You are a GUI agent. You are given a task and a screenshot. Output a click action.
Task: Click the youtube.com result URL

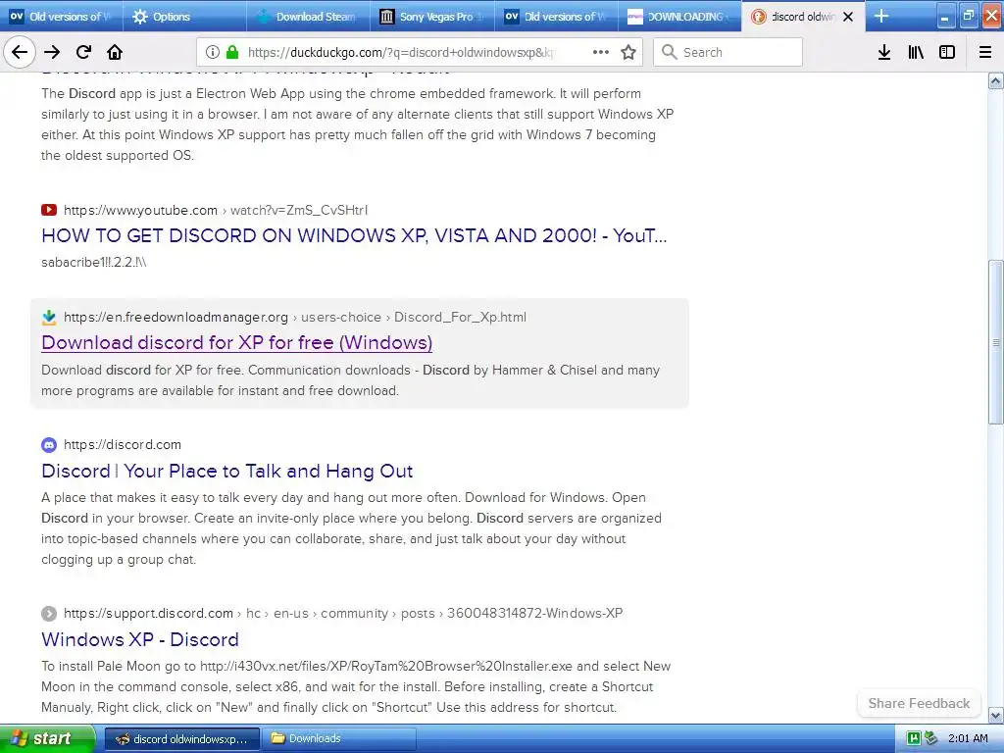pyautogui.click(x=216, y=210)
